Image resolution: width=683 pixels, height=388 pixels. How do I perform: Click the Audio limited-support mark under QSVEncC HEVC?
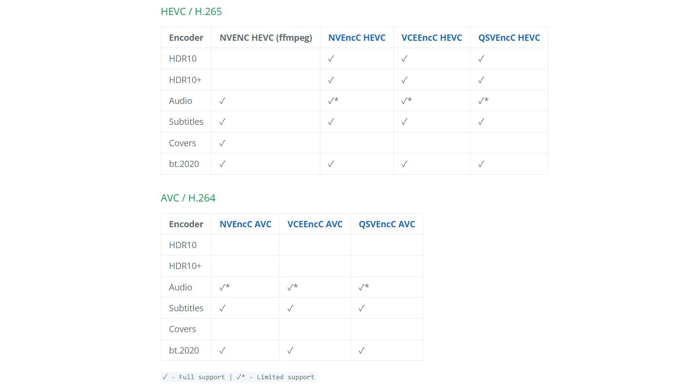(x=483, y=101)
